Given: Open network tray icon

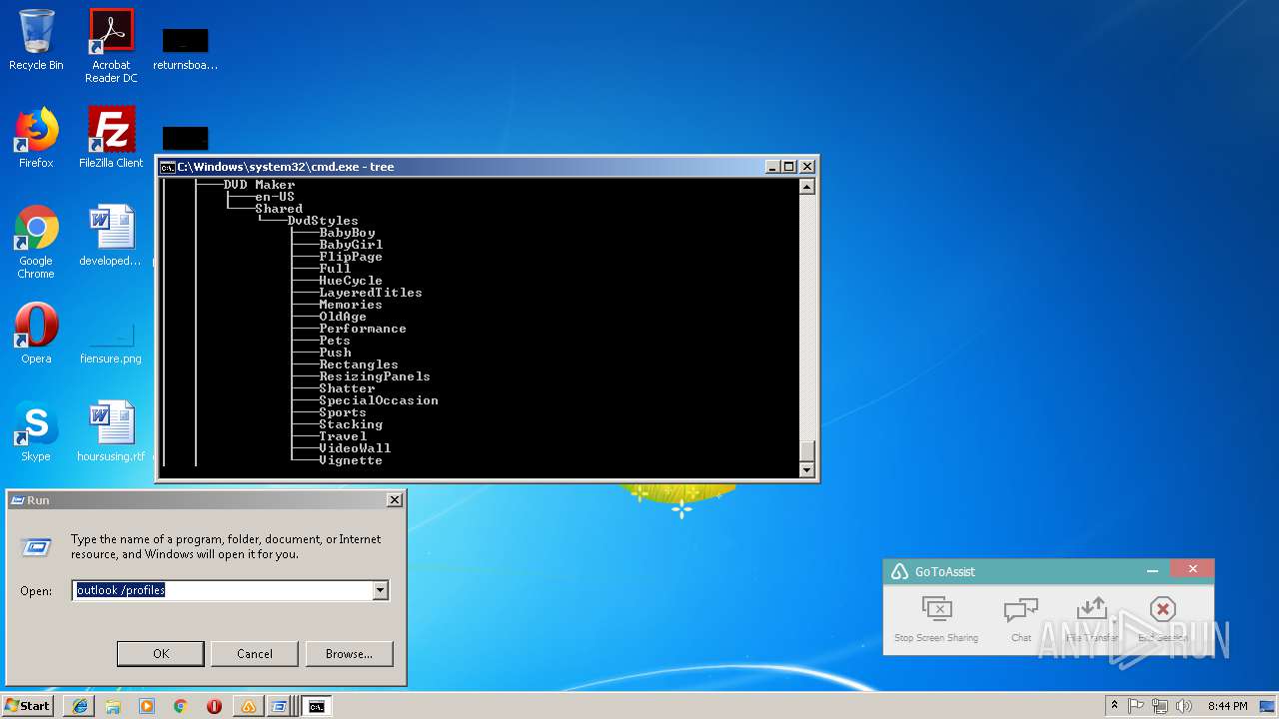Looking at the screenshot, I should [1160, 706].
